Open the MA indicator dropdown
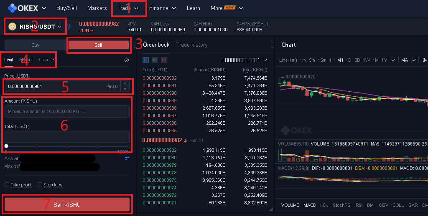Screen dimensions: 428x216 coord(408,60)
